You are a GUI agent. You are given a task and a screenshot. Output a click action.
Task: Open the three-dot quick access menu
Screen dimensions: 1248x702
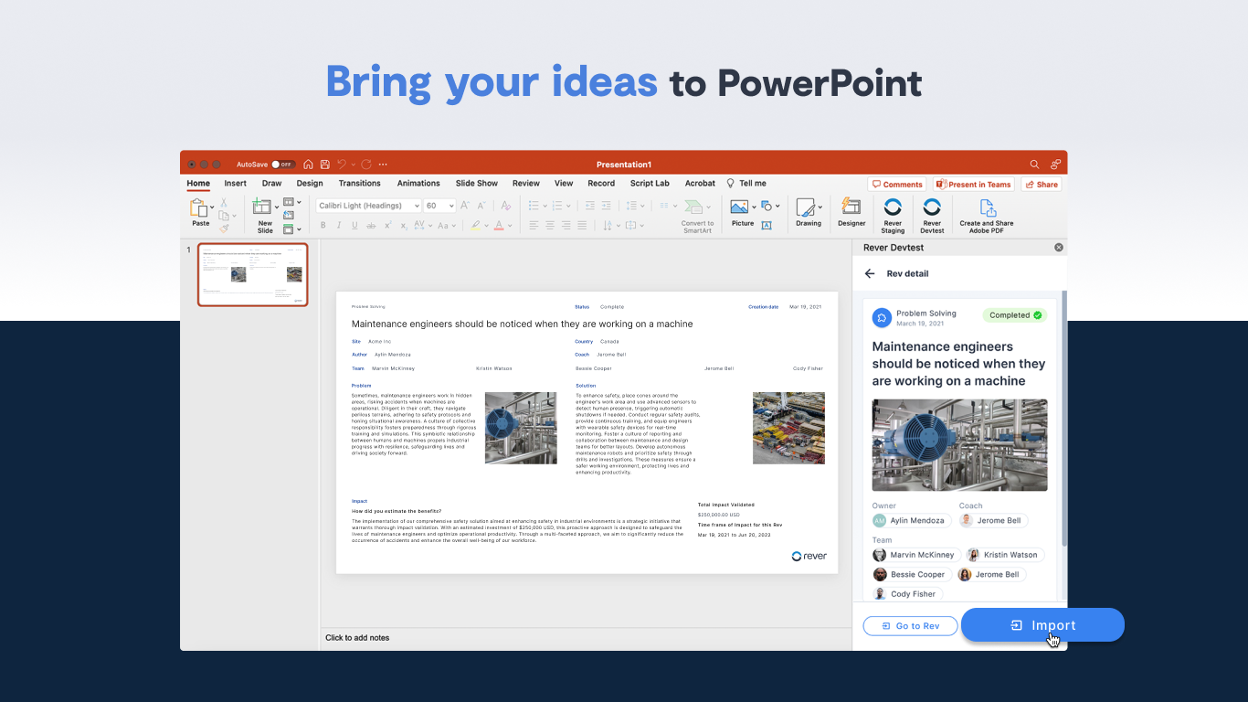382,165
